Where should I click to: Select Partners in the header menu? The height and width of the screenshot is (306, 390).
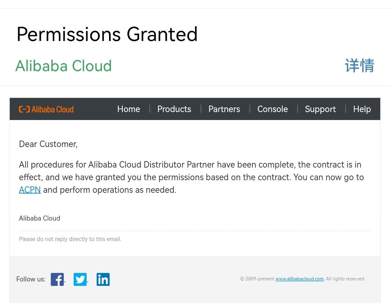pos(224,109)
